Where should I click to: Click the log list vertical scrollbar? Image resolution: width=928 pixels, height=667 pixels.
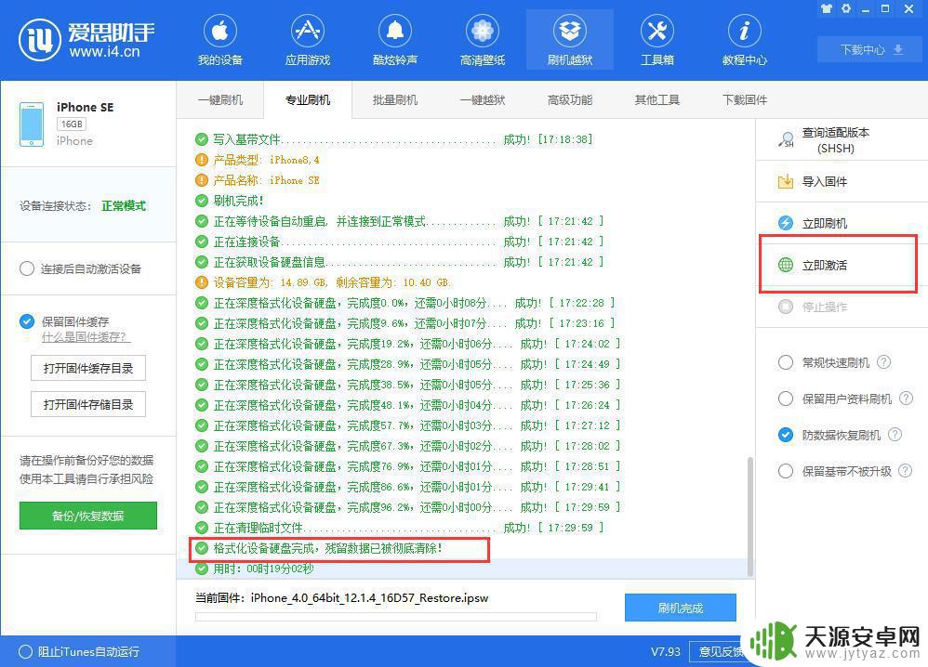(x=749, y=517)
